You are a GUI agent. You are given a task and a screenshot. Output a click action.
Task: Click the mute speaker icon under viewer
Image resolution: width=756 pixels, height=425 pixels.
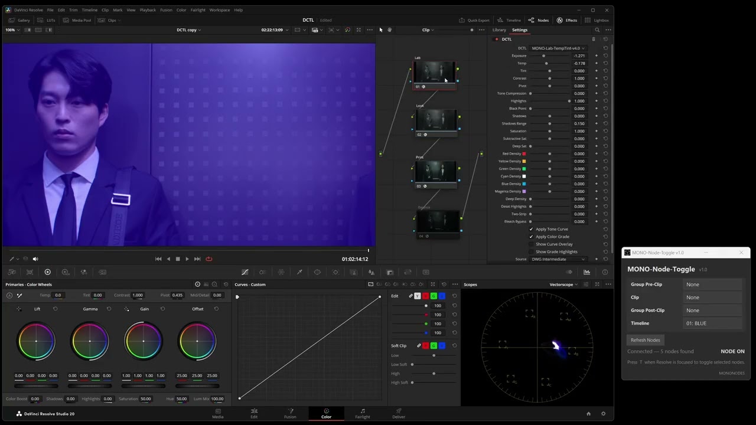pos(35,259)
